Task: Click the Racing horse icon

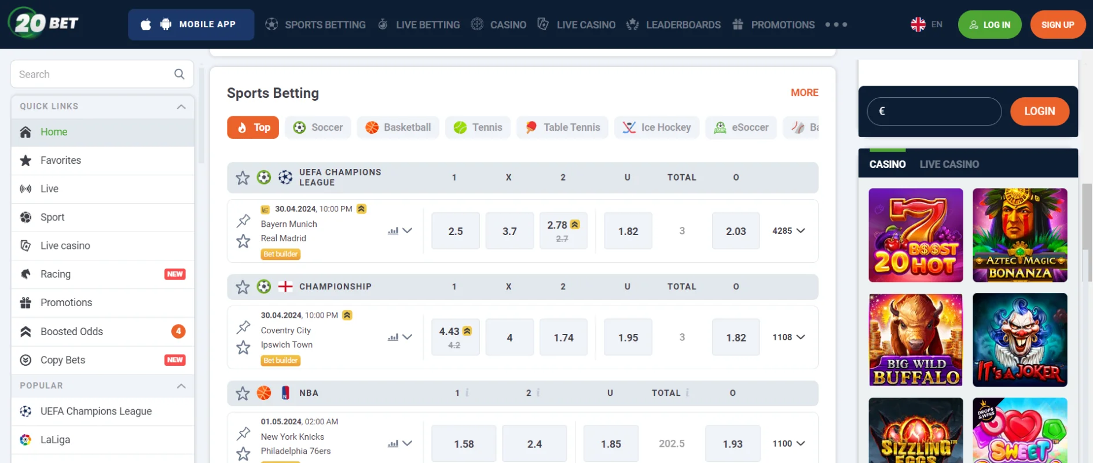Action: coord(25,274)
